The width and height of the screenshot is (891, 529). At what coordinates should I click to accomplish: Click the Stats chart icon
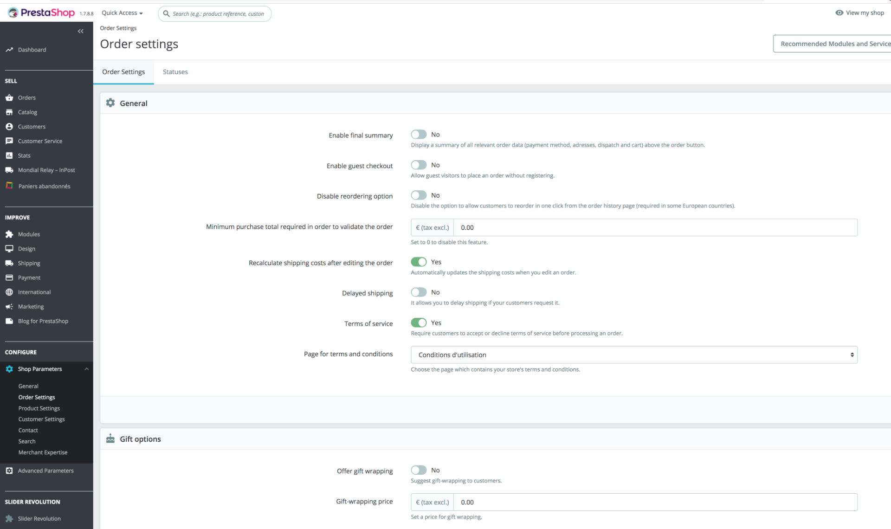(x=9, y=155)
